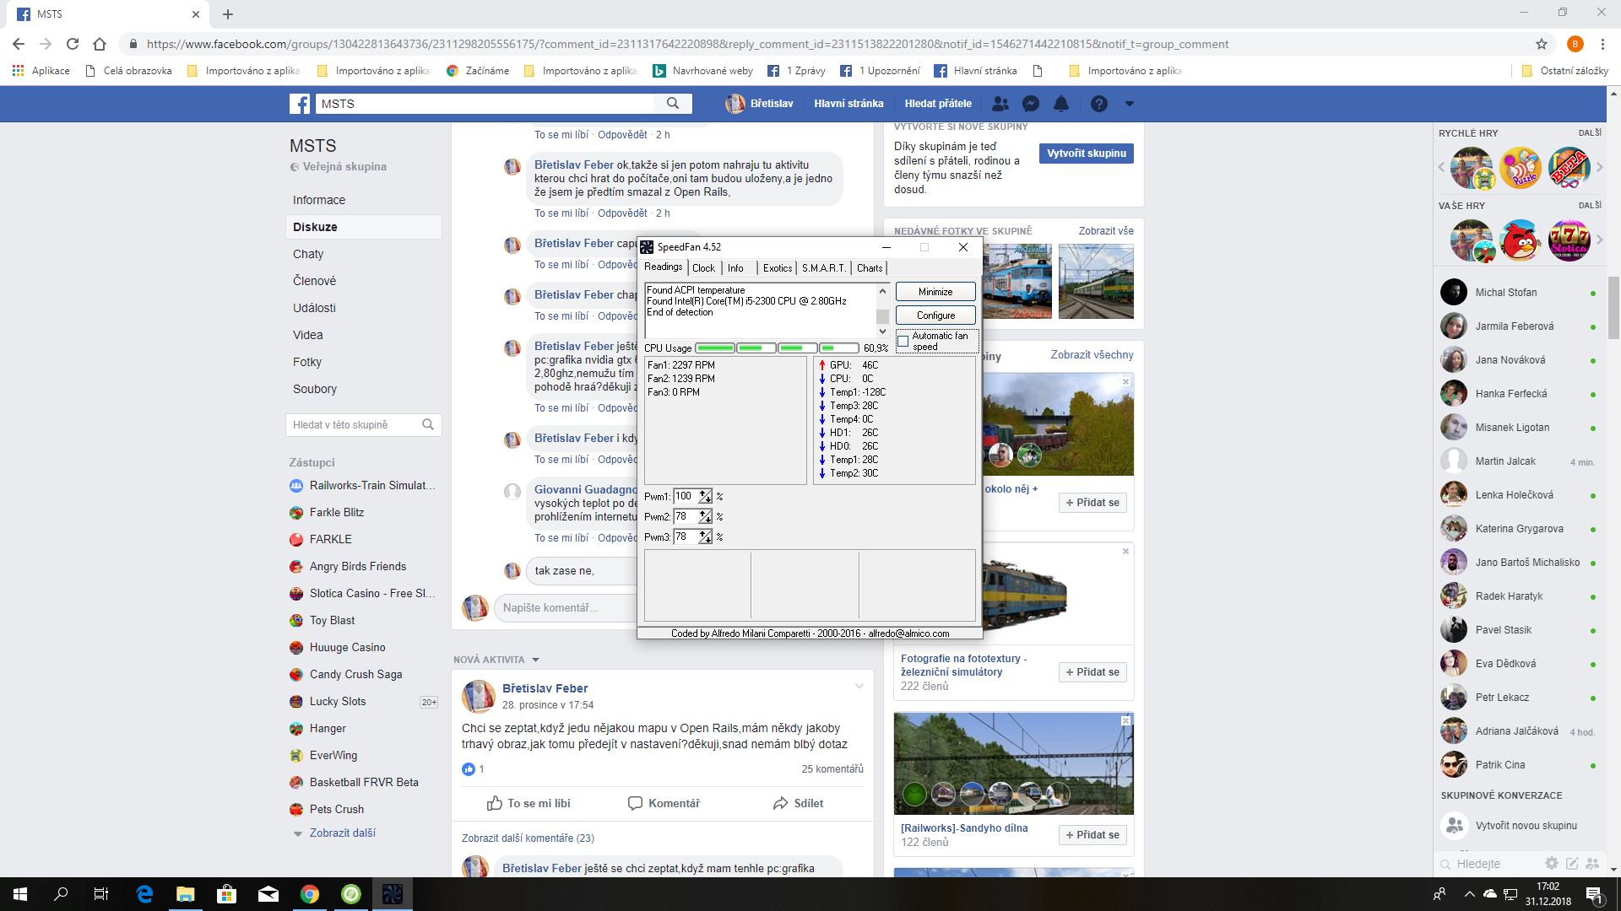
Task: Open the Clock tab in SpeedFan
Action: [703, 268]
